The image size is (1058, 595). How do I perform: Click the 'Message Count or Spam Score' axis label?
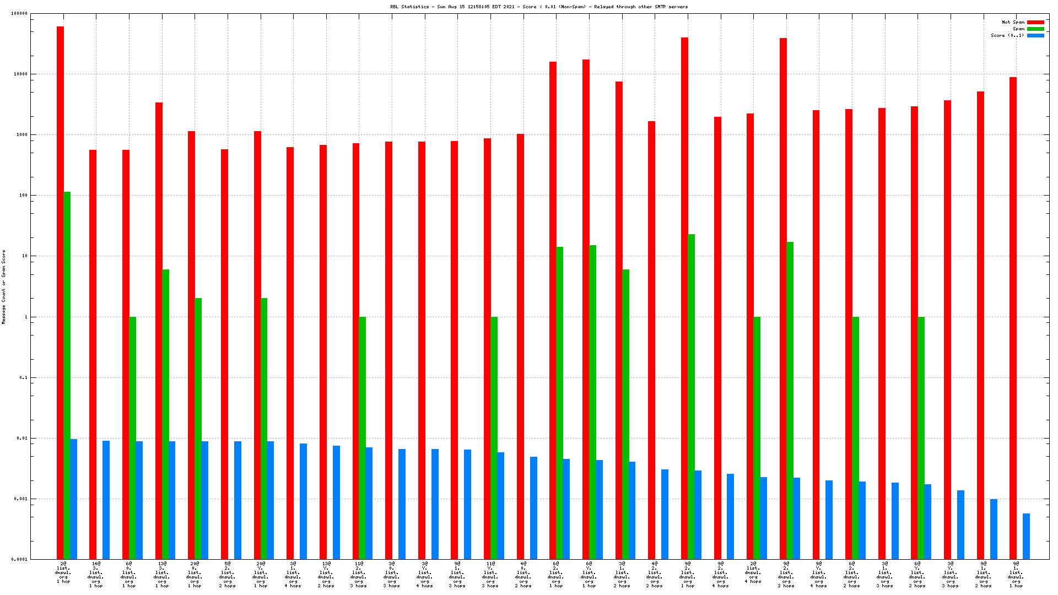3,286
